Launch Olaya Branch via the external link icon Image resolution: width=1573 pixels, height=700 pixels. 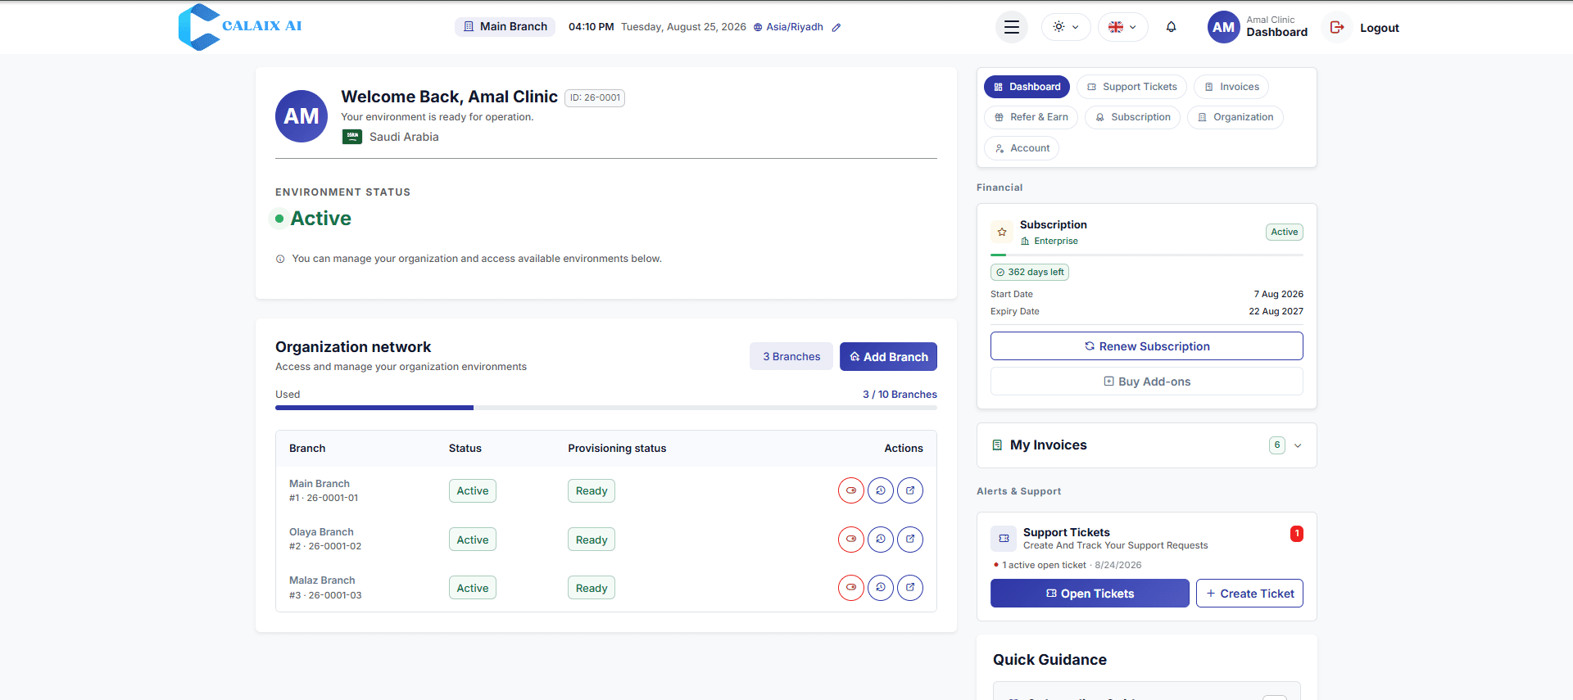click(910, 539)
